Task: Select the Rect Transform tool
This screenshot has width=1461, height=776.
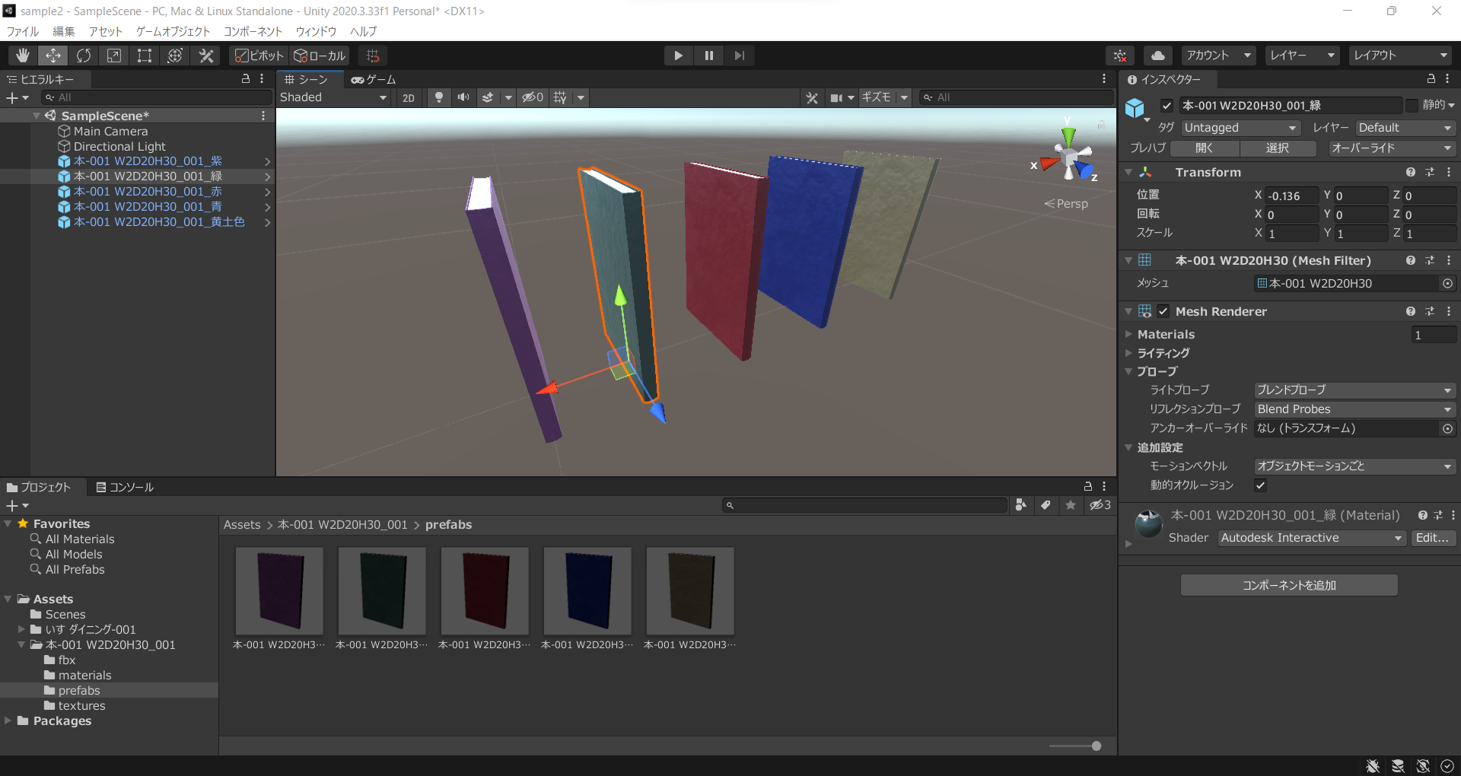Action: (144, 55)
